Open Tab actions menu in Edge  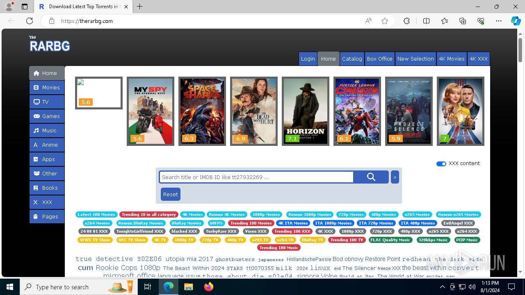pyautogui.click(x=25, y=7)
